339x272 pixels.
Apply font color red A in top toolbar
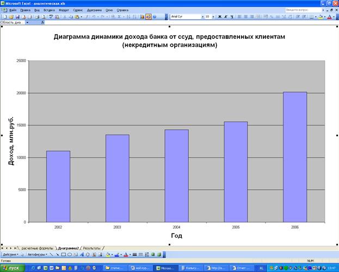pyautogui.click(x=330, y=17)
